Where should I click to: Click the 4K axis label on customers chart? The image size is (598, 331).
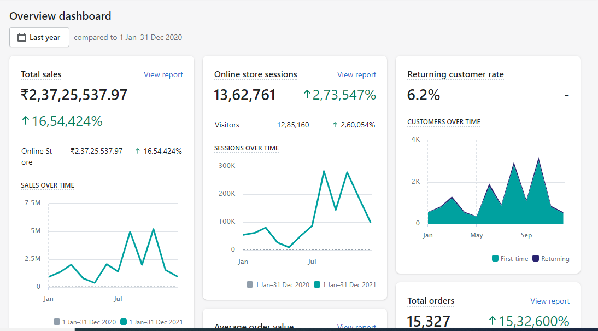coord(415,140)
